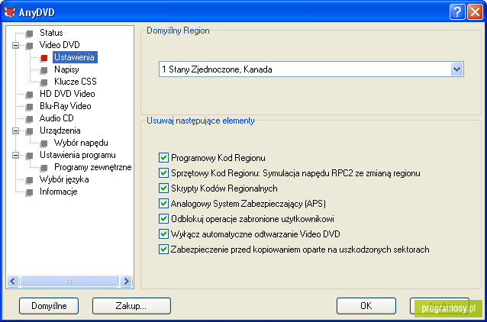Uncheck Programowy Kod Regionu

click(x=163, y=157)
